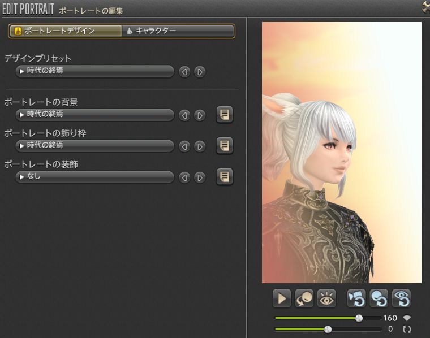Image resolution: width=430 pixels, height=338 pixels.
Task: Choose previous portrait frame arrow
Action: pyautogui.click(x=184, y=146)
